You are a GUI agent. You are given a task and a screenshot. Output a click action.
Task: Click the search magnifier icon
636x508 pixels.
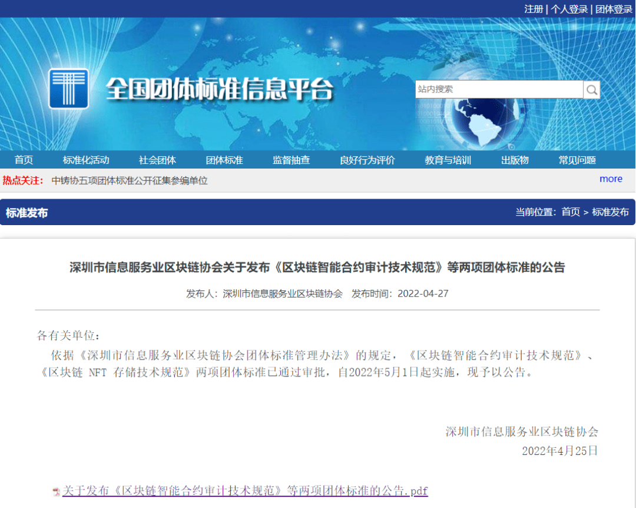(591, 90)
